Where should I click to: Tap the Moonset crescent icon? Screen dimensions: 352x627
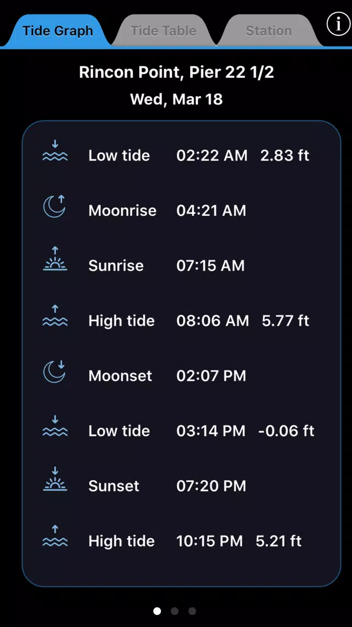tap(55, 372)
